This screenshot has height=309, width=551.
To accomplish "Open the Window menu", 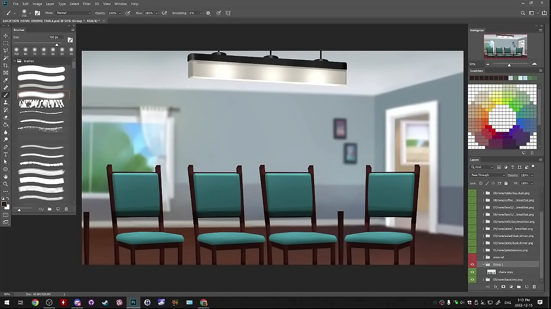I will pos(121,4).
